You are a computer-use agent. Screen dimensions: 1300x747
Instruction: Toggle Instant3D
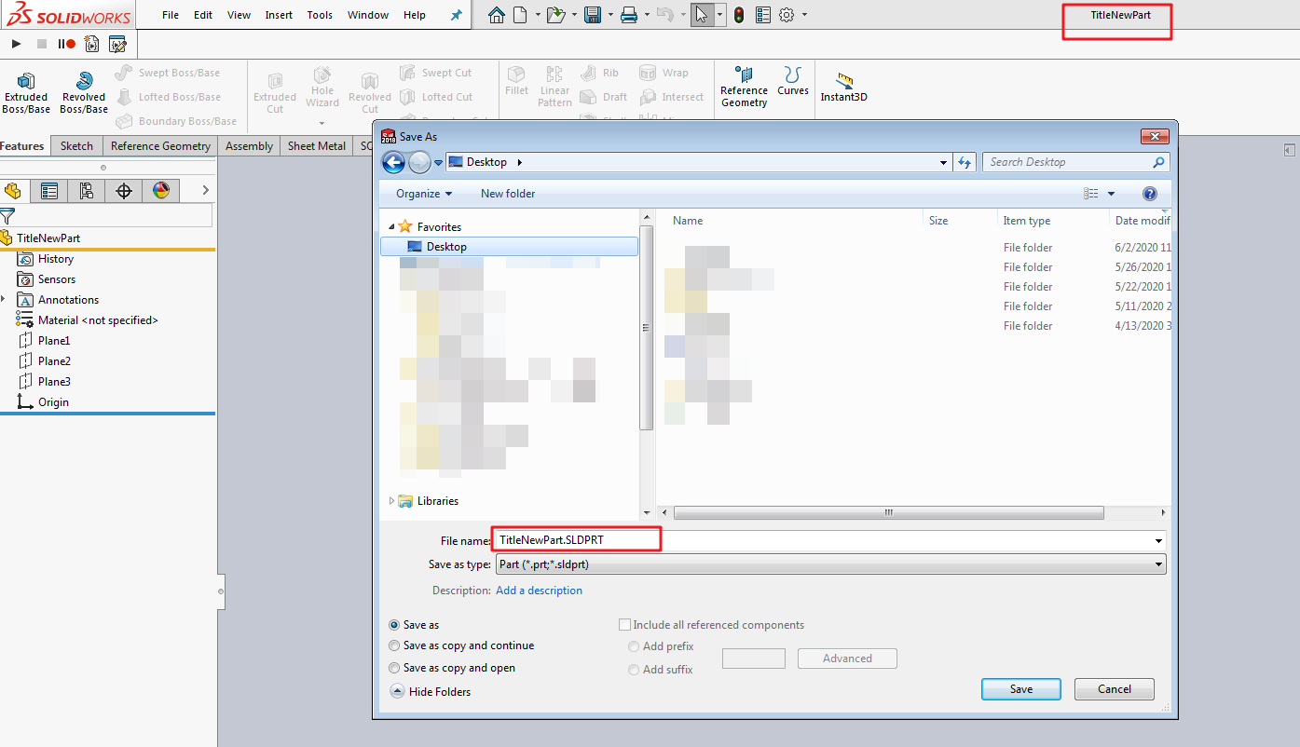click(x=844, y=87)
